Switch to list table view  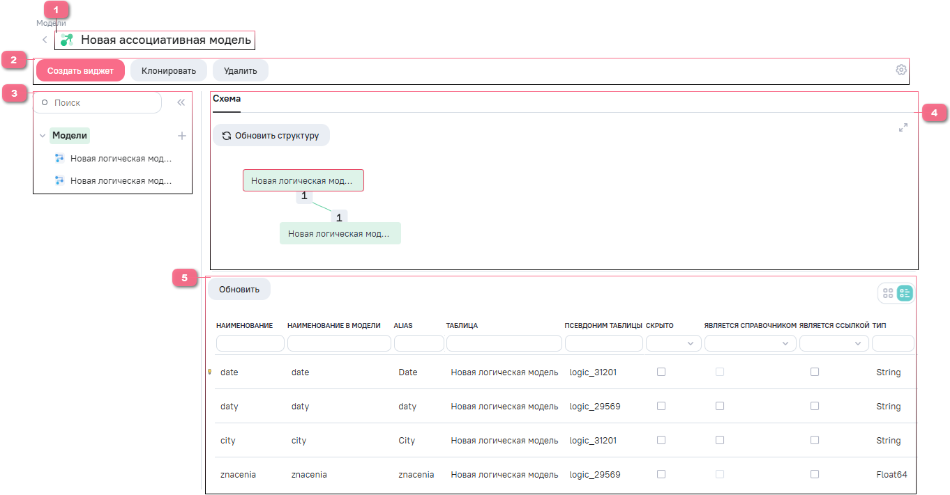pyautogui.click(x=905, y=293)
